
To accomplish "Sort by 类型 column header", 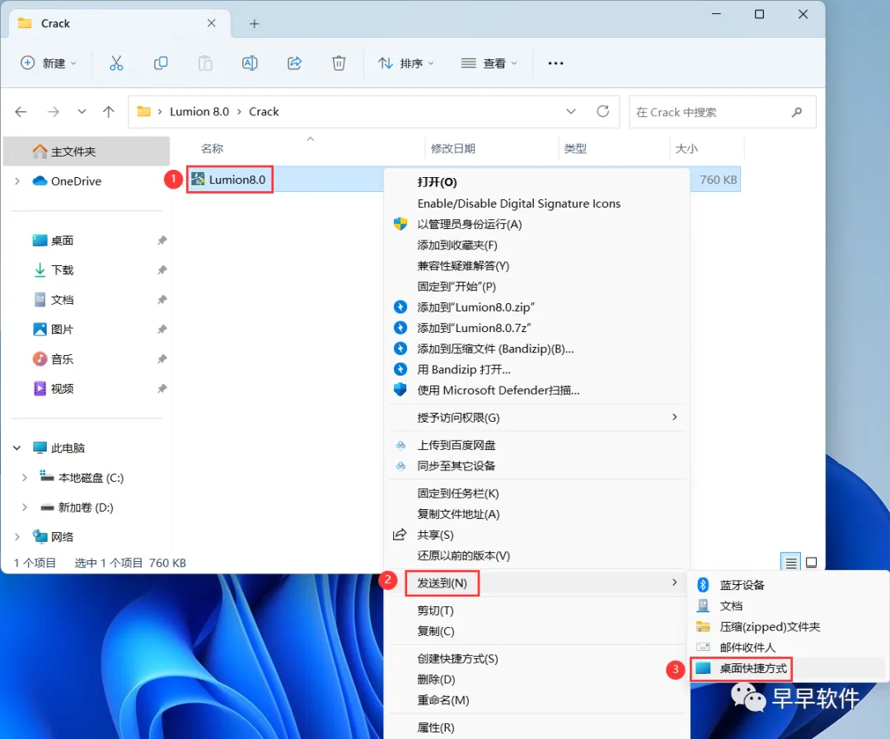I will coord(575,149).
